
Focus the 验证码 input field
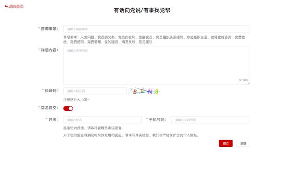[95, 91]
